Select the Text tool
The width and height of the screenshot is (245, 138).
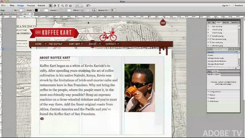tap(58, 6)
